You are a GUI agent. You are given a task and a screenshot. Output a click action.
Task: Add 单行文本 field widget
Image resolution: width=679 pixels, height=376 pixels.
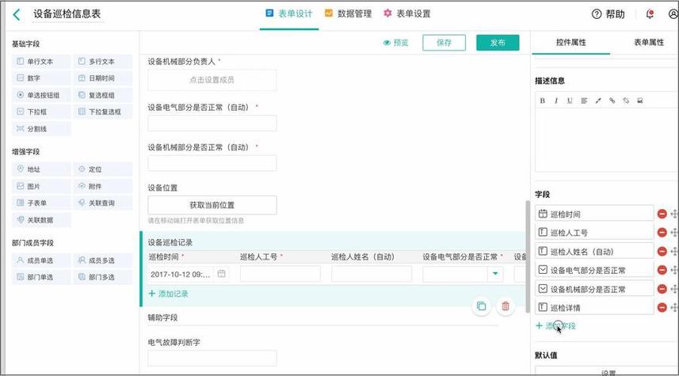[41, 62]
